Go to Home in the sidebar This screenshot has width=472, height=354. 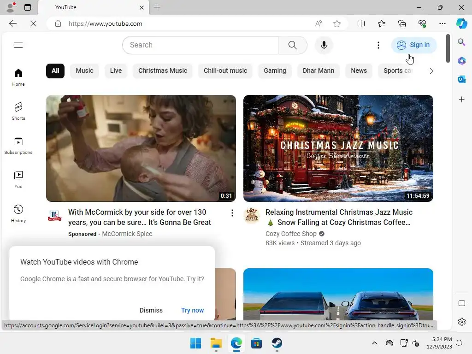pyautogui.click(x=18, y=77)
